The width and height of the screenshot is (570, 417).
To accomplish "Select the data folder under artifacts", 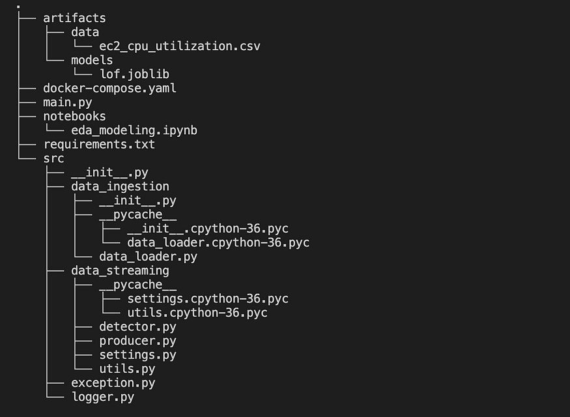I will tap(85, 32).
